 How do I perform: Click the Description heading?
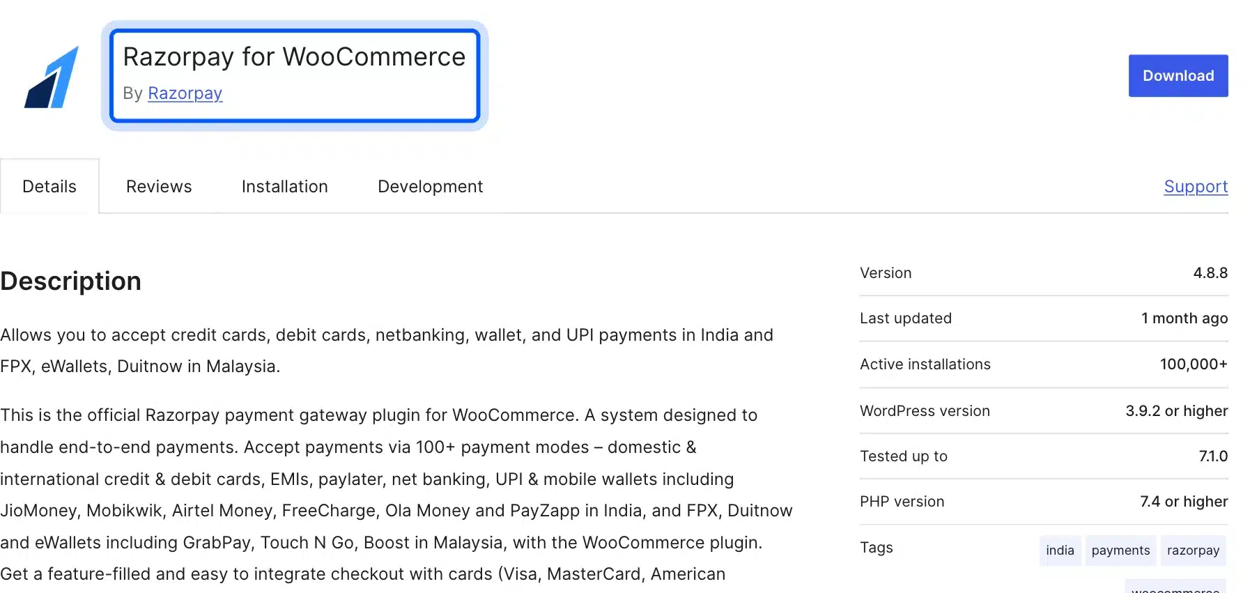coord(71,282)
